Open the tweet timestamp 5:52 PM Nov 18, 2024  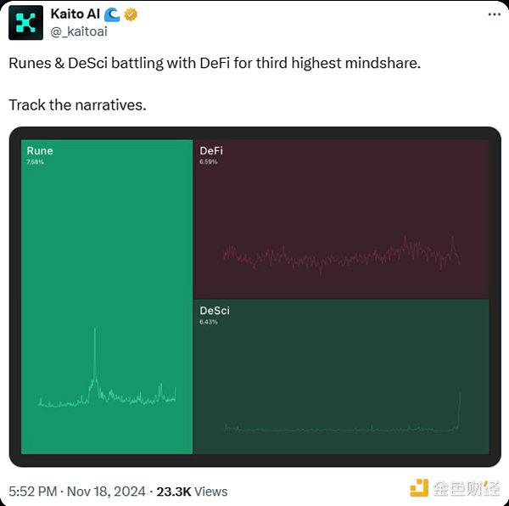click(x=77, y=492)
